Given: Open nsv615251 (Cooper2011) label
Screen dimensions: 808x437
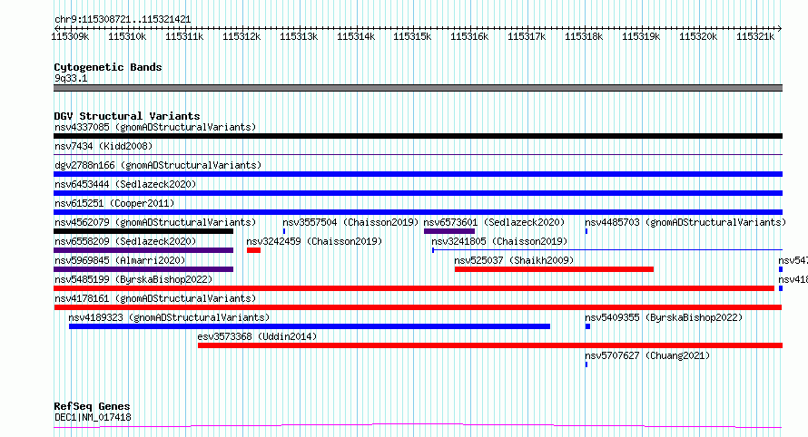Looking at the screenshot, I should pos(114,203).
